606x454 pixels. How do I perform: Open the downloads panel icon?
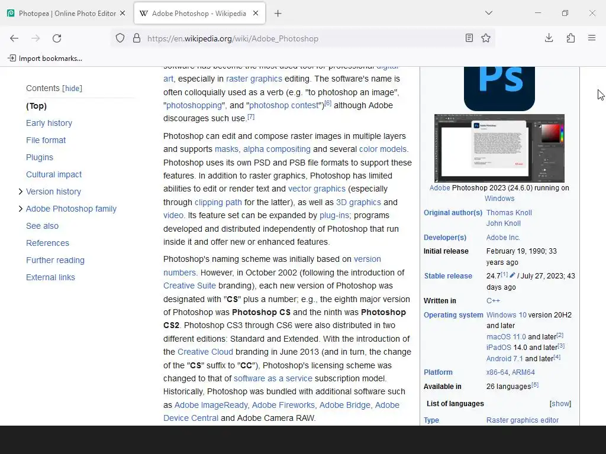pyautogui.click(x=549, y=38)
